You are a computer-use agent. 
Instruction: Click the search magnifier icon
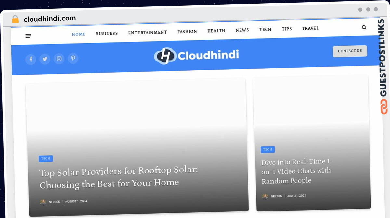[364, 27]
